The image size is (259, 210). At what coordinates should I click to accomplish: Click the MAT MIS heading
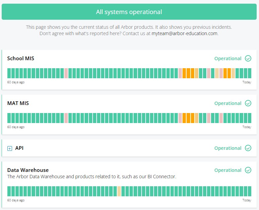point(18,103)
